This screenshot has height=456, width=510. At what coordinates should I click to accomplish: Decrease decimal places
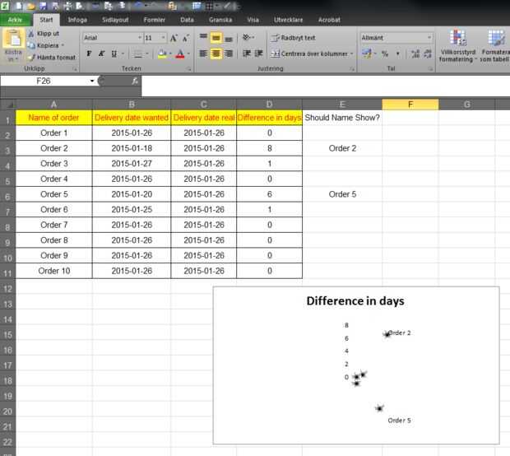428,54
